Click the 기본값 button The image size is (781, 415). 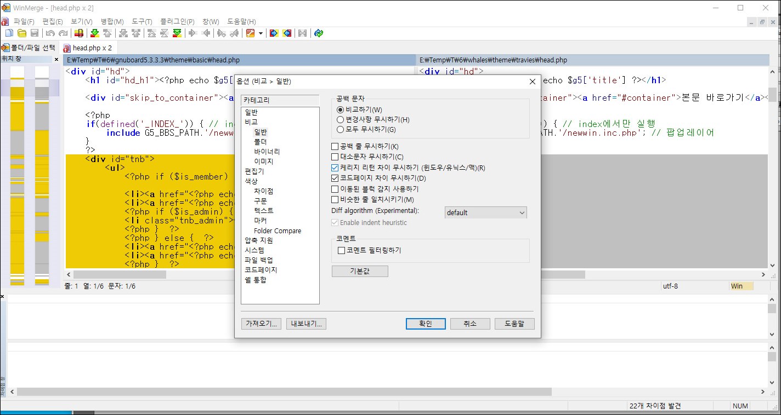click(x=359, y=271)
